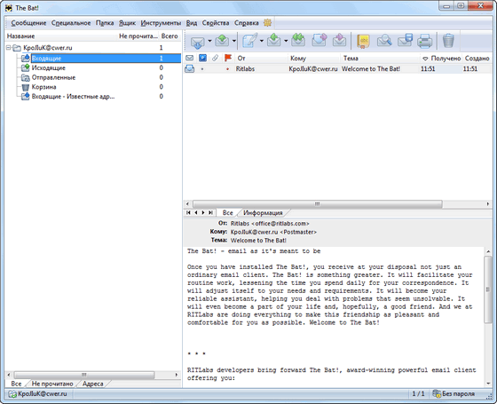
Task: Select the Welcome to The Bat! message row
Action: 338,69
